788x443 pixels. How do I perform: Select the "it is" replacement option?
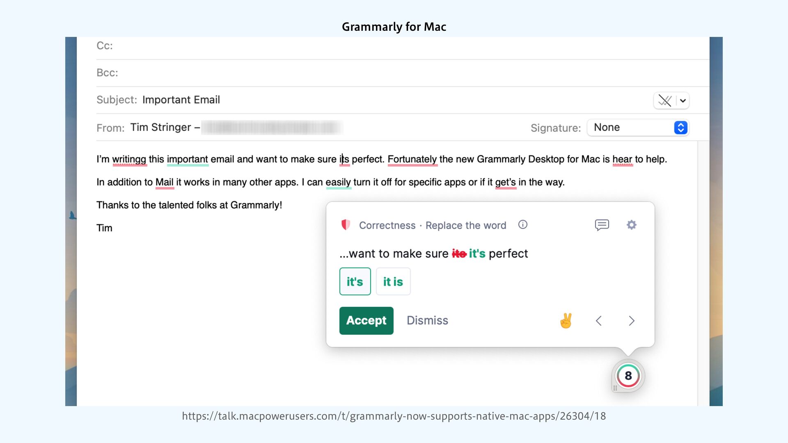pyautogui.click(x=393, y=281)
